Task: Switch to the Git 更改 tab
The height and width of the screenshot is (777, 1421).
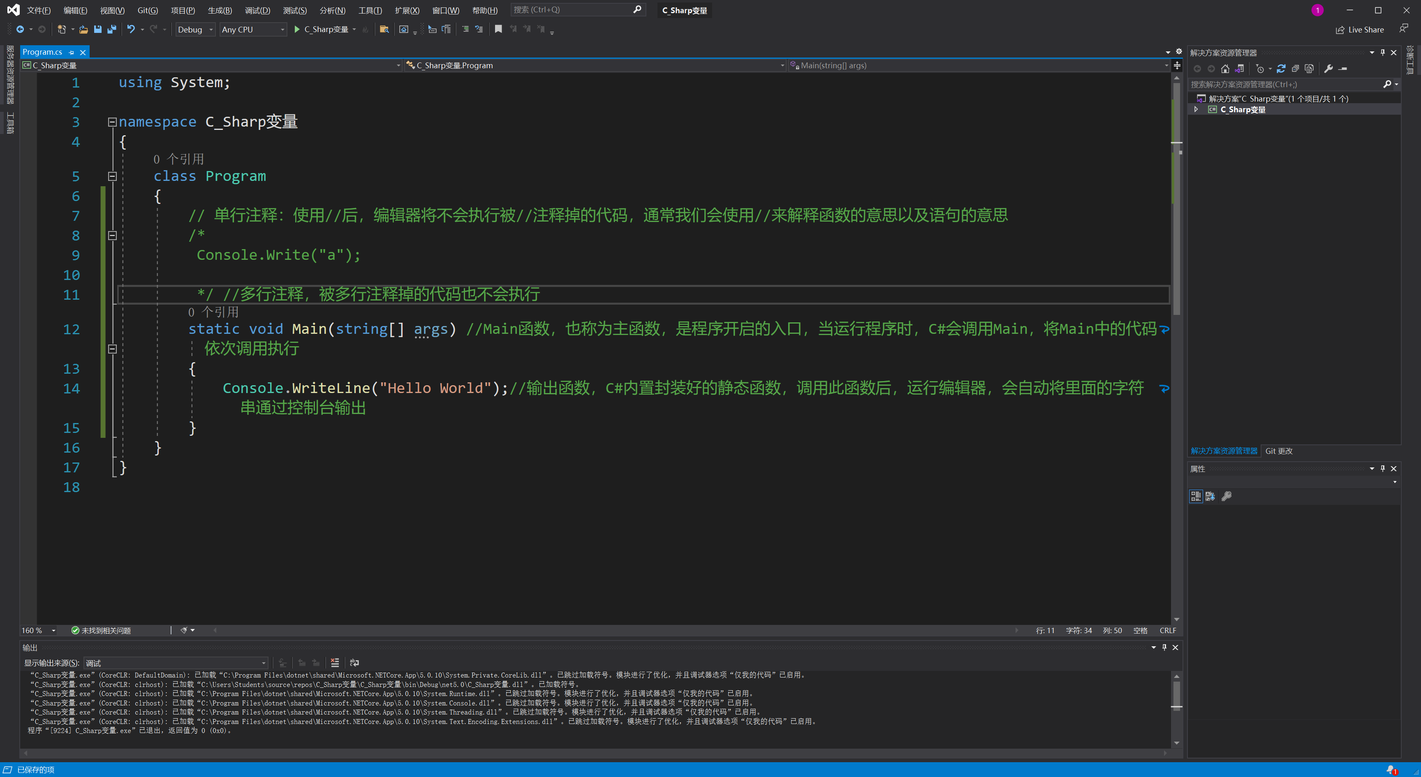Action: (1279, 451)
